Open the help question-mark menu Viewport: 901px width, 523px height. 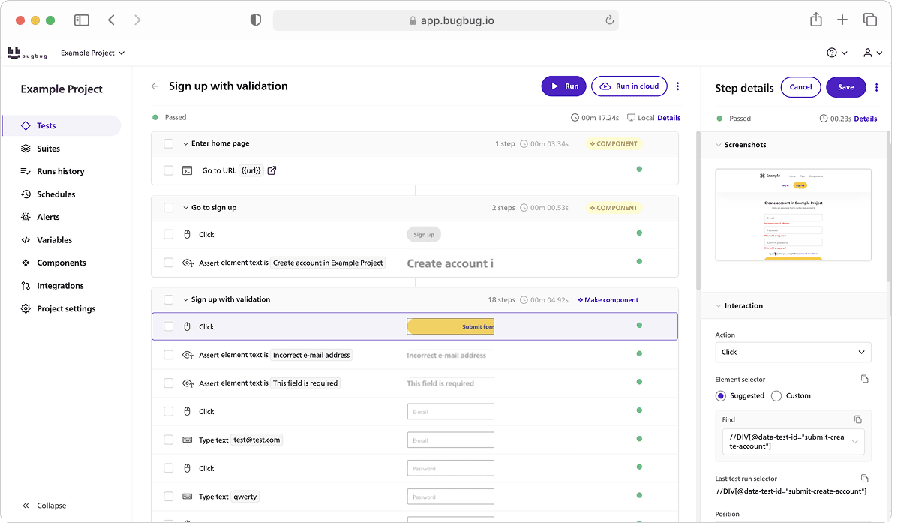pyautogui.click(x=836, y=53)
